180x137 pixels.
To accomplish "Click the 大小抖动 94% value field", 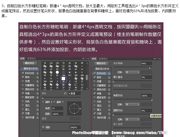I will coord(146,64).
